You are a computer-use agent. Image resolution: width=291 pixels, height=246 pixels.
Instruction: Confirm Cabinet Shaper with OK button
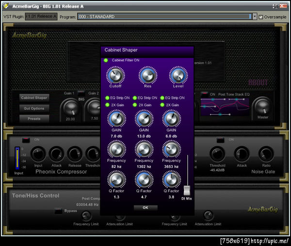click(145, 208)
